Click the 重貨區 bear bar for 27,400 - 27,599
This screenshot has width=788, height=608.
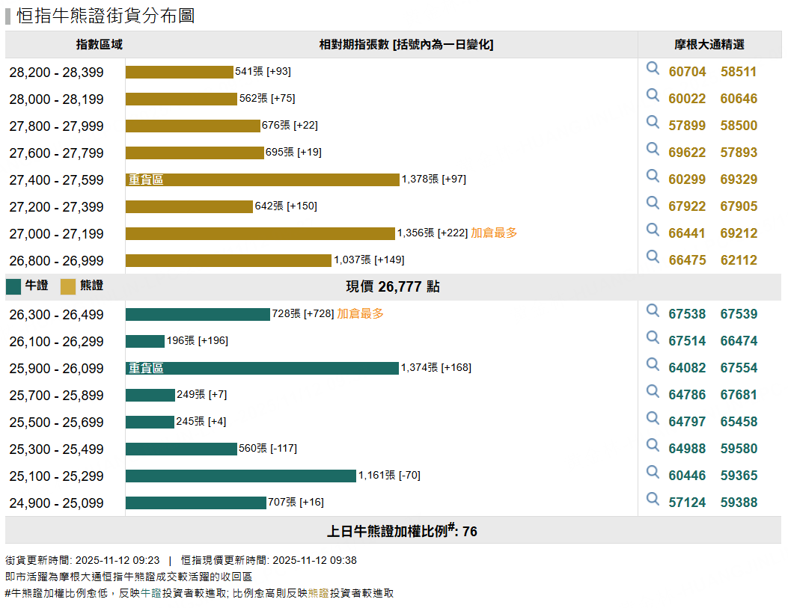[x=263, y=179]
